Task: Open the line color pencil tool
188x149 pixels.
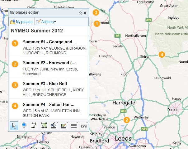Action: pos(63,126)
